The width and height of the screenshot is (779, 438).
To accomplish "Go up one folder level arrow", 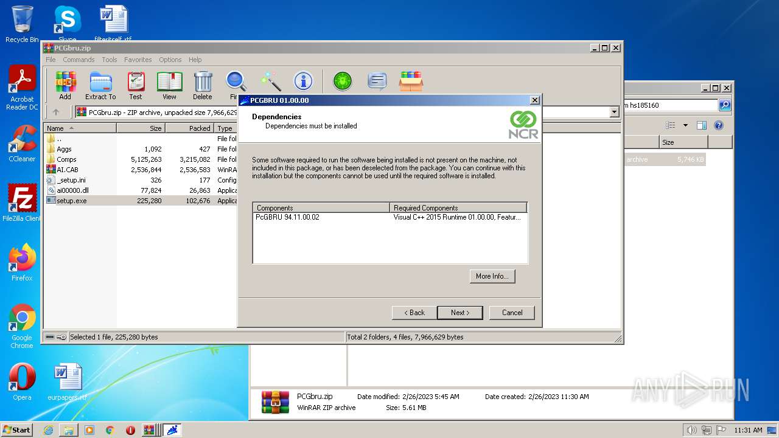I will 56,112.
